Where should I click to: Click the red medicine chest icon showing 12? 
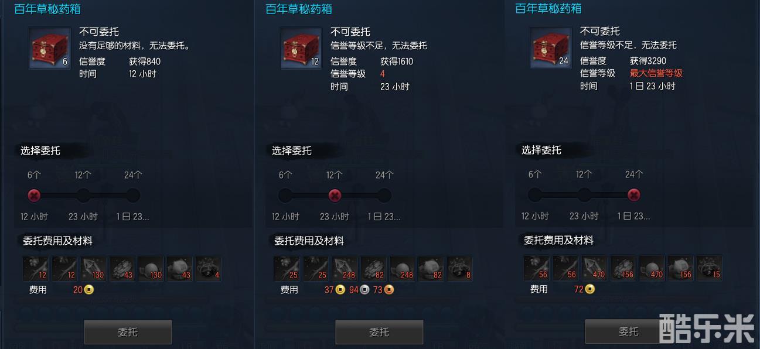pos(301,49)
